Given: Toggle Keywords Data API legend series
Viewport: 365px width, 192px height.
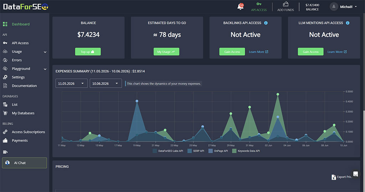Looking at the screenshot, I should 246,151.
